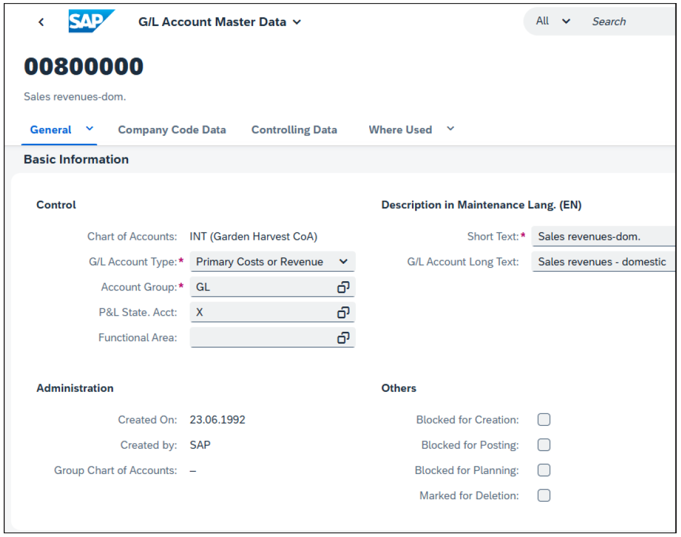Screen dimensions: 681x537
Task: Expand the G/L Account Master Data title menu
Action: tap(297, 22)
